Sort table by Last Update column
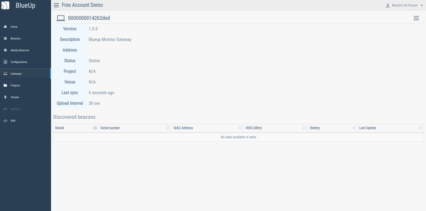Image resolution: width=426 pixels, height=211 pixels. [390, 128]
